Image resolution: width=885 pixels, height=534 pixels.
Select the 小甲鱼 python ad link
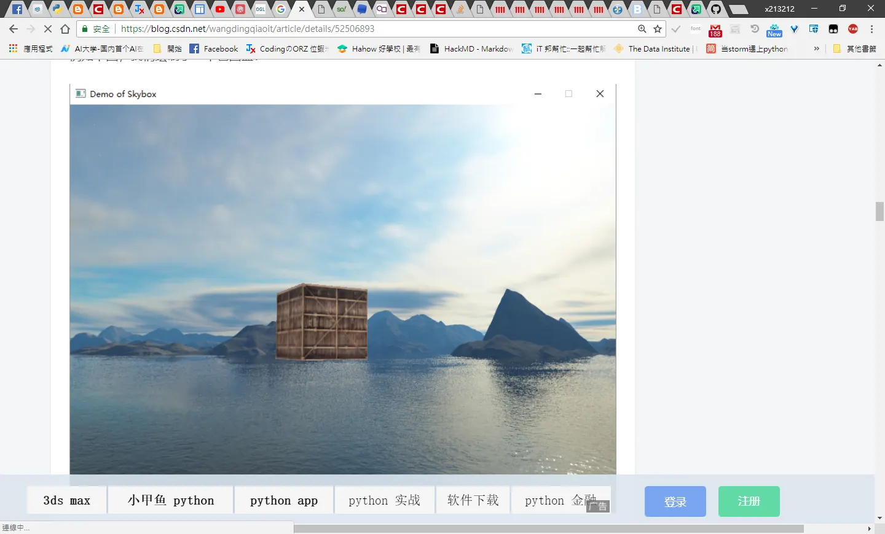(x=171, y=500)
